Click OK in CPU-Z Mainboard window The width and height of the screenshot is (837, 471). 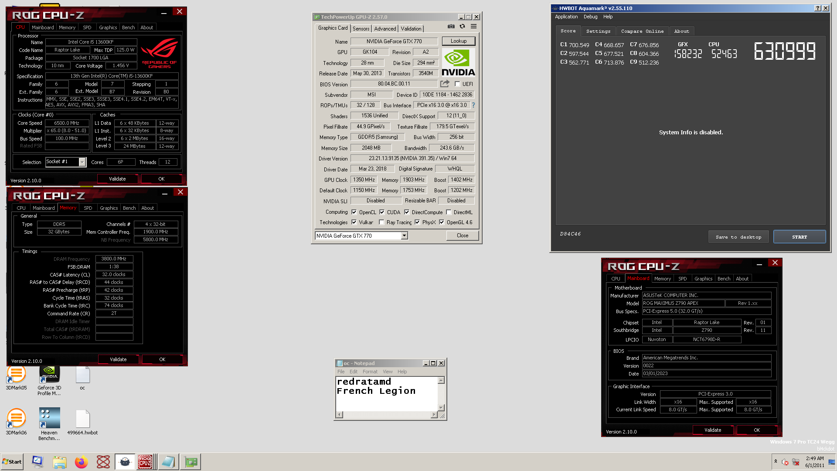click(x=757, y=430)
